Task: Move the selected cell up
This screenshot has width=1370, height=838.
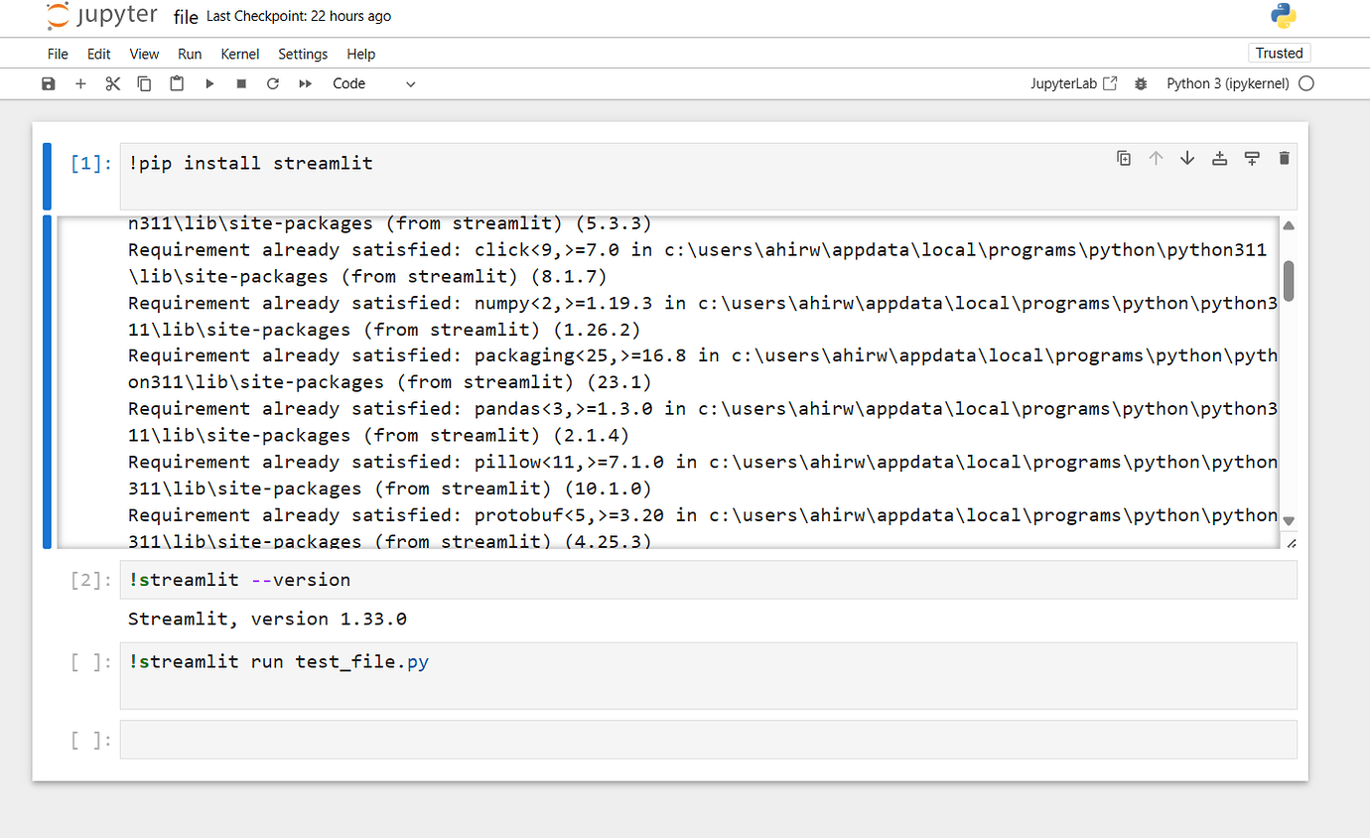Action: click(1156, 158)
